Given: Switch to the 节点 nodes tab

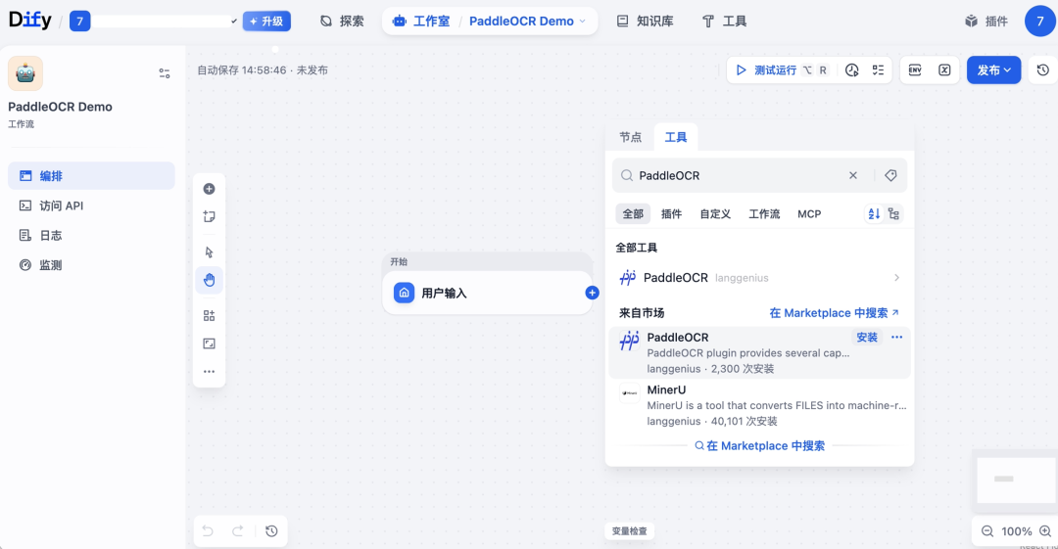Looking at the screenshot, I should click(x=630, y=137).
